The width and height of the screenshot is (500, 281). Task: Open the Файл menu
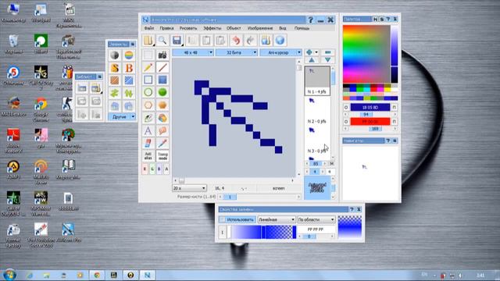tap(149, 28)
